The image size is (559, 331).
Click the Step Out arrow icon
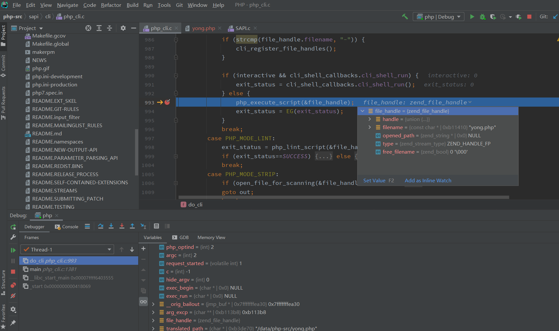132,226
